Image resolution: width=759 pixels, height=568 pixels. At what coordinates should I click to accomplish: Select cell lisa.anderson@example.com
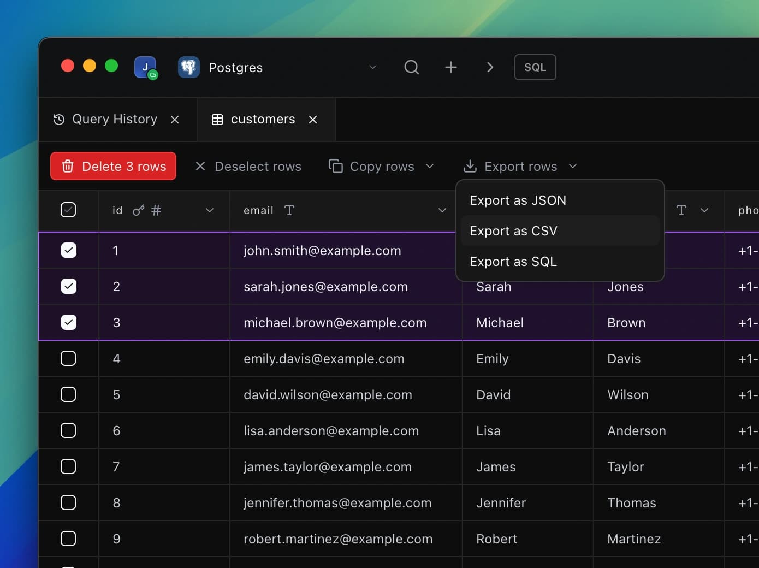[346, 430]
